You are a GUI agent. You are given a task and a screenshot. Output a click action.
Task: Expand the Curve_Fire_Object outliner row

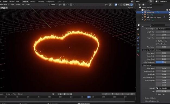[143, 17]
